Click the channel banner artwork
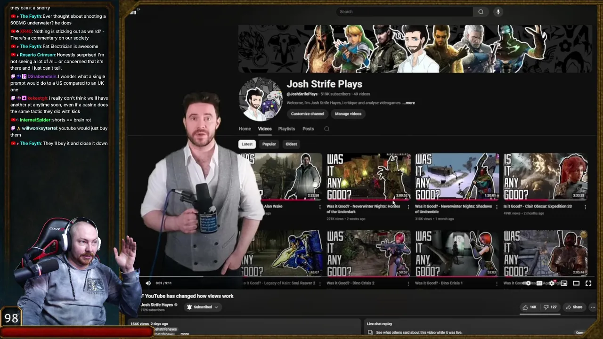 (x=415, y=49)
